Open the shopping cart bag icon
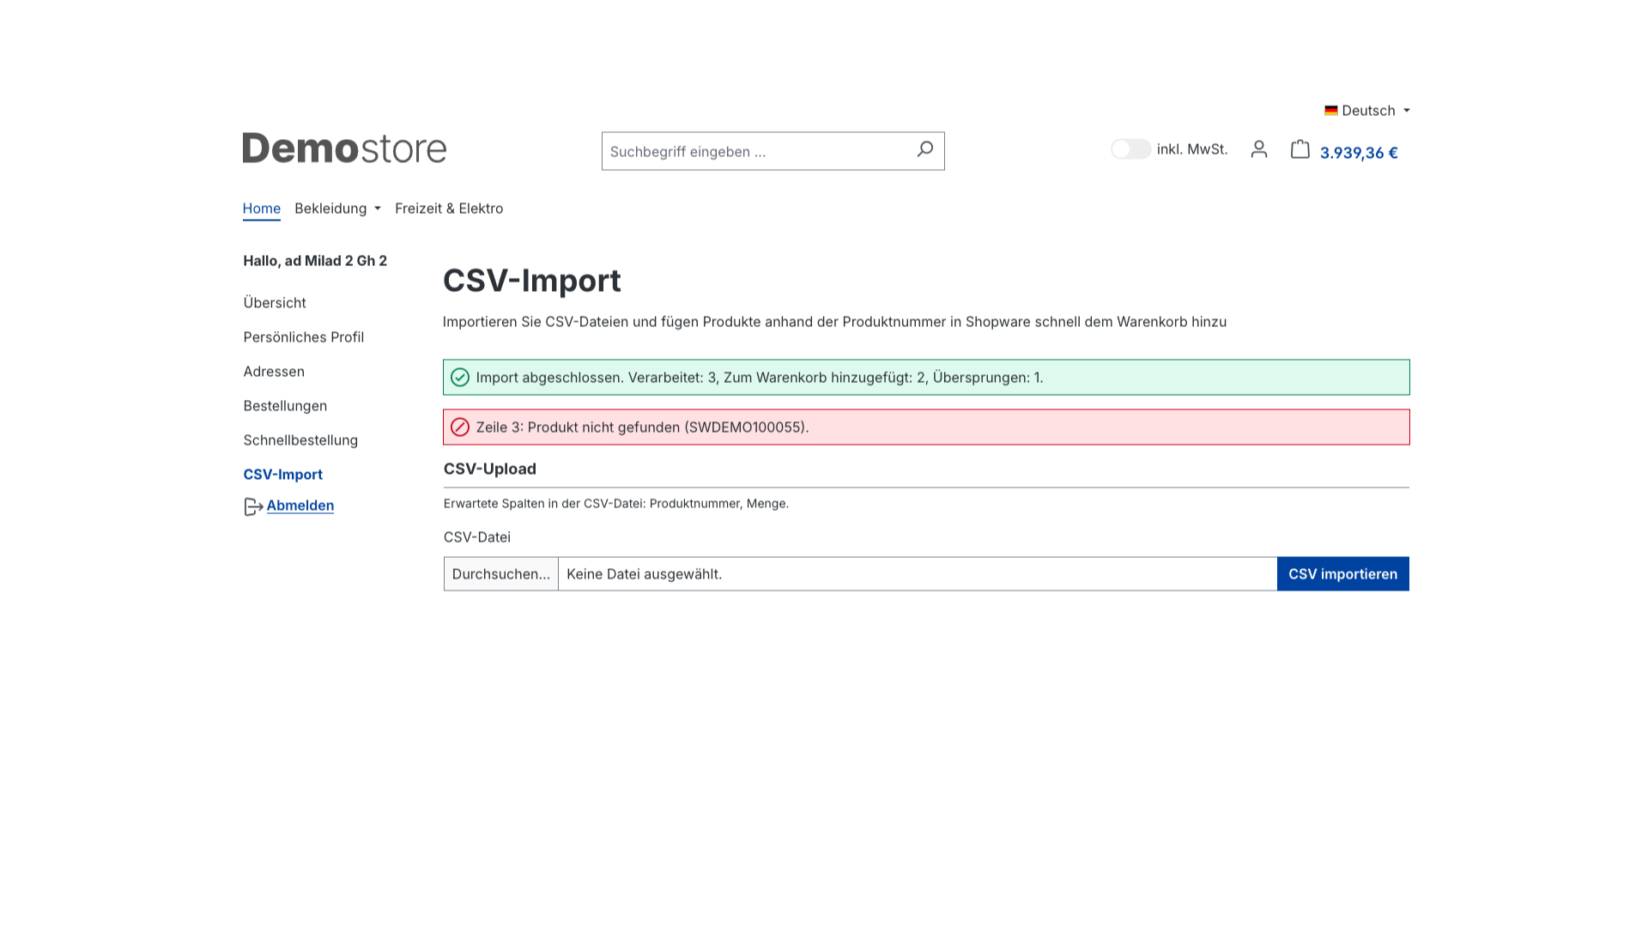1648x927 pixels. click(x=1300, y=149)
